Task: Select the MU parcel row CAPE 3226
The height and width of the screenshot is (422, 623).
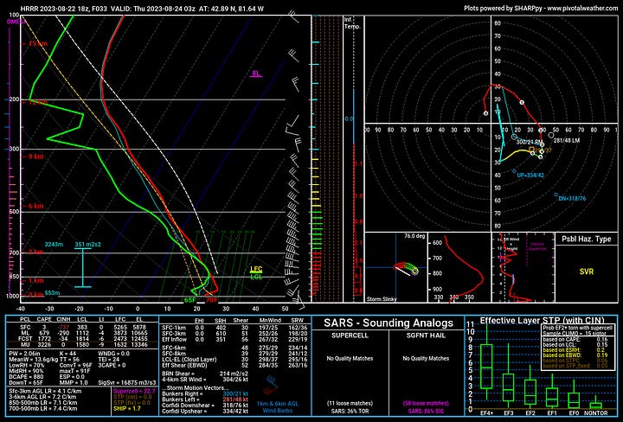Action: 44,344
